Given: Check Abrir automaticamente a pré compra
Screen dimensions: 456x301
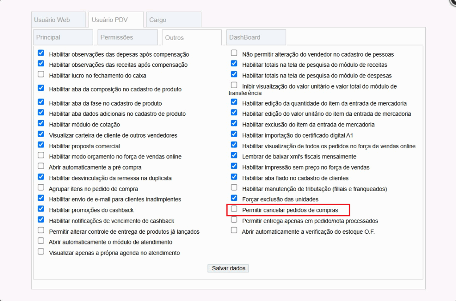Looking at the screenshot, I should [x=41, y=166].
